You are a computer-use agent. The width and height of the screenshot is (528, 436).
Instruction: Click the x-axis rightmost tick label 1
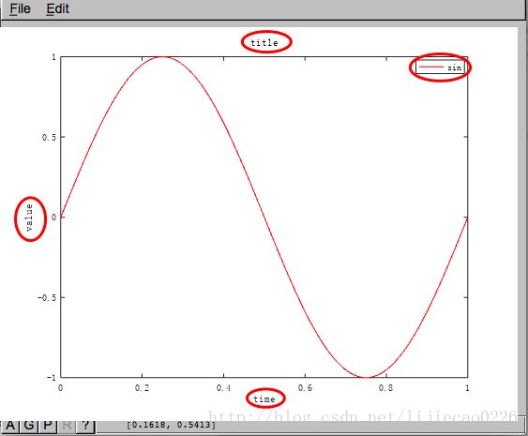[467, 388]
